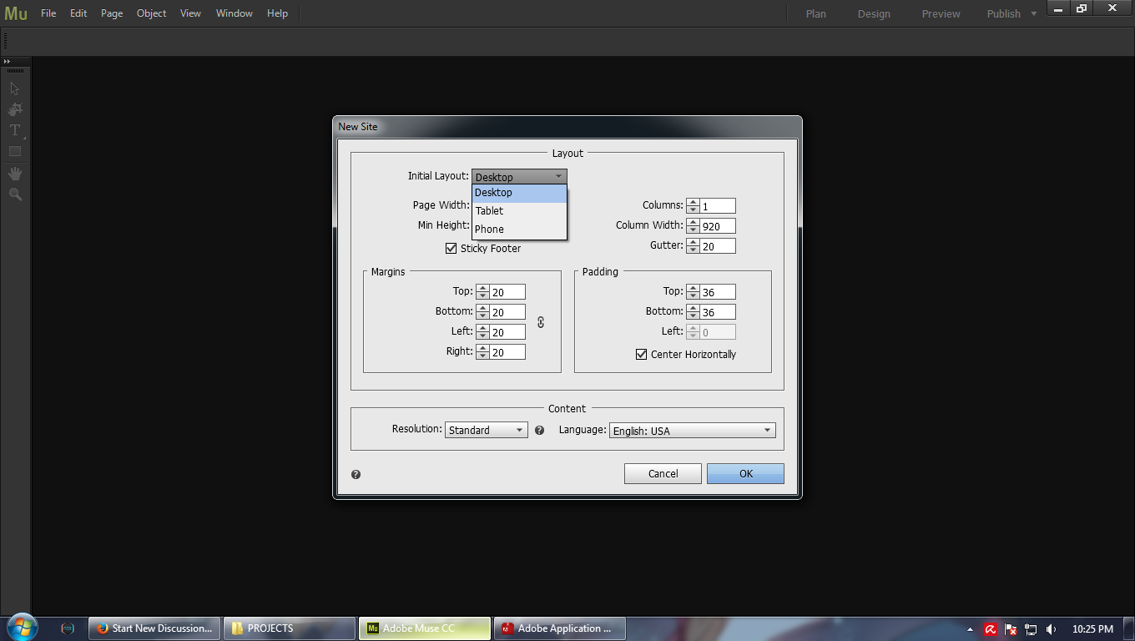The height and width of the screenshot is (641, 1135).
Task: Confirm with the OK button
Action: 745,473
